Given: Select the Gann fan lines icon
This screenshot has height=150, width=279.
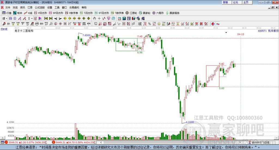Looking at the screenshot, I should pyautogui.click(x=100, y=24).
